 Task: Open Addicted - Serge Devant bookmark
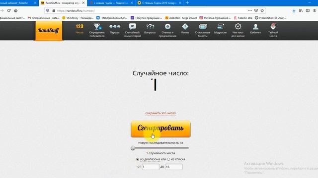(181, 18)
